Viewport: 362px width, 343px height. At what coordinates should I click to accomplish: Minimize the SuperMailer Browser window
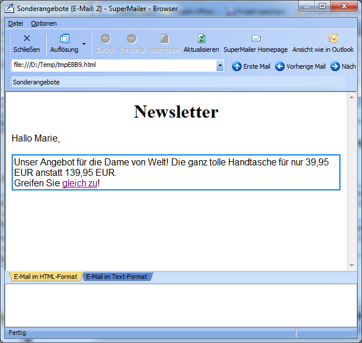pyautogui.click(x=307, y=6)
